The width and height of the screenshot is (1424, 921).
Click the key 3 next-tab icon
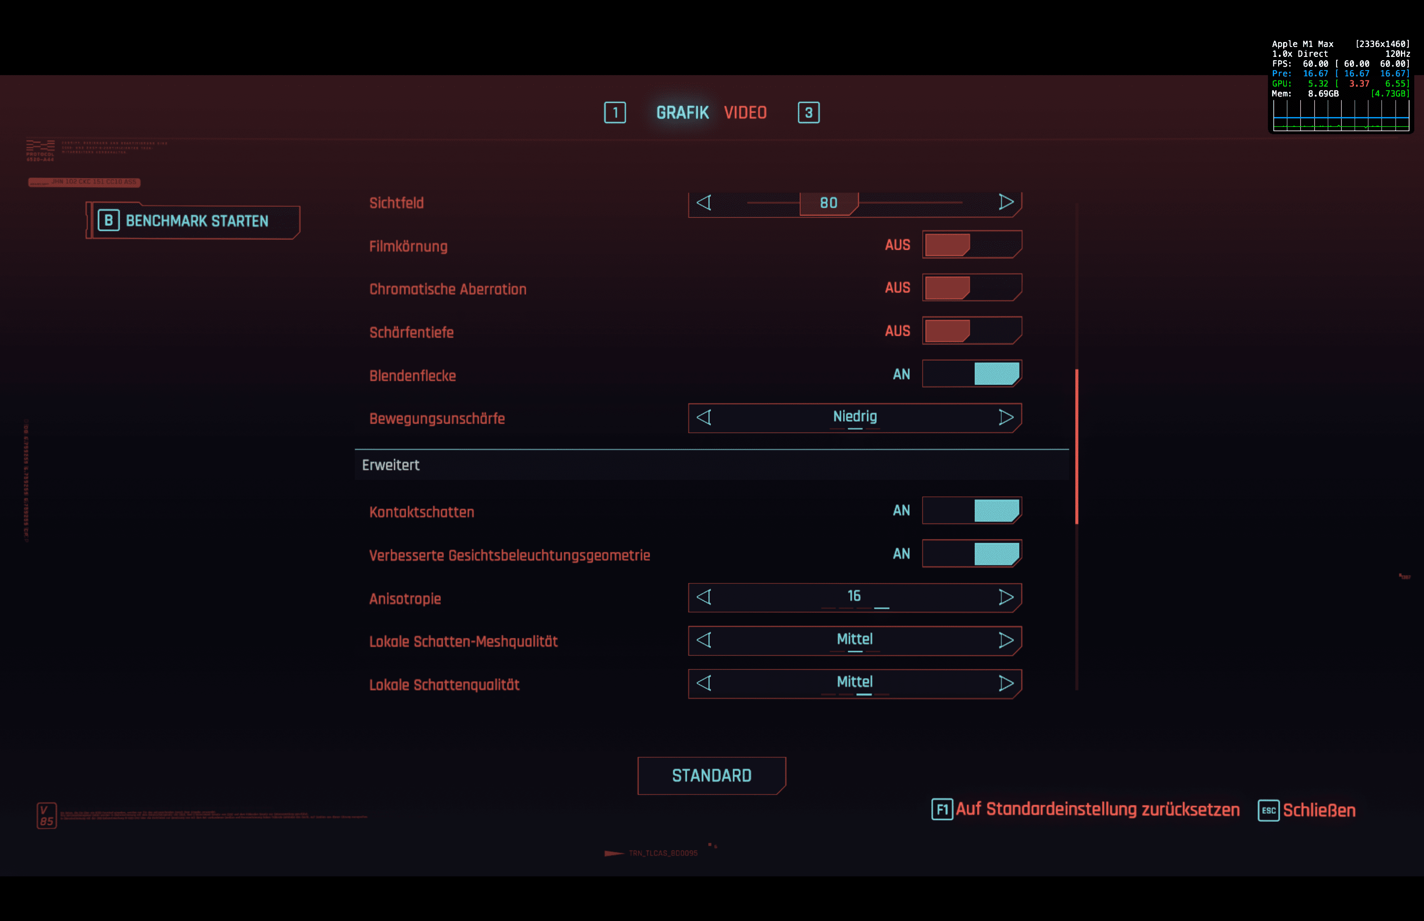coord(808,113)
